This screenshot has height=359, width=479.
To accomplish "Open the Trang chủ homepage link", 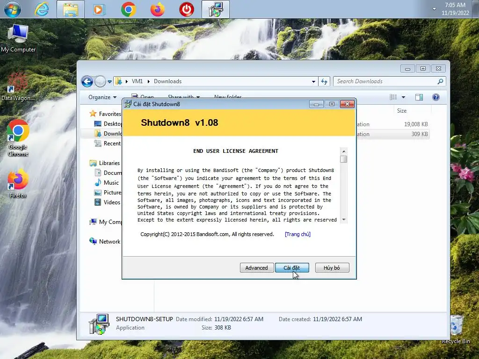I will tap(298, 234).
